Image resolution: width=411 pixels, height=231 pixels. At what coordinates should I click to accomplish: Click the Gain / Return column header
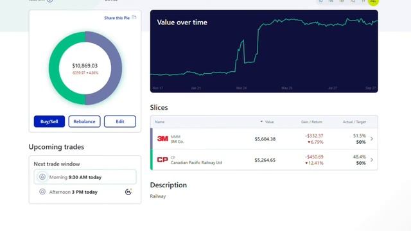[311, 122]
